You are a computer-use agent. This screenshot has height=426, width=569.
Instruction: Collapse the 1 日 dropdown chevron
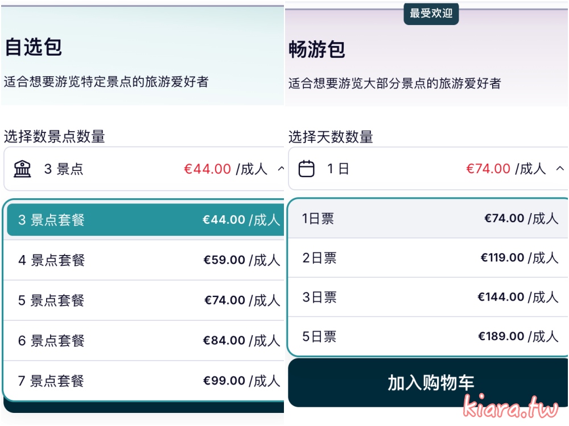tap(560, 169)
